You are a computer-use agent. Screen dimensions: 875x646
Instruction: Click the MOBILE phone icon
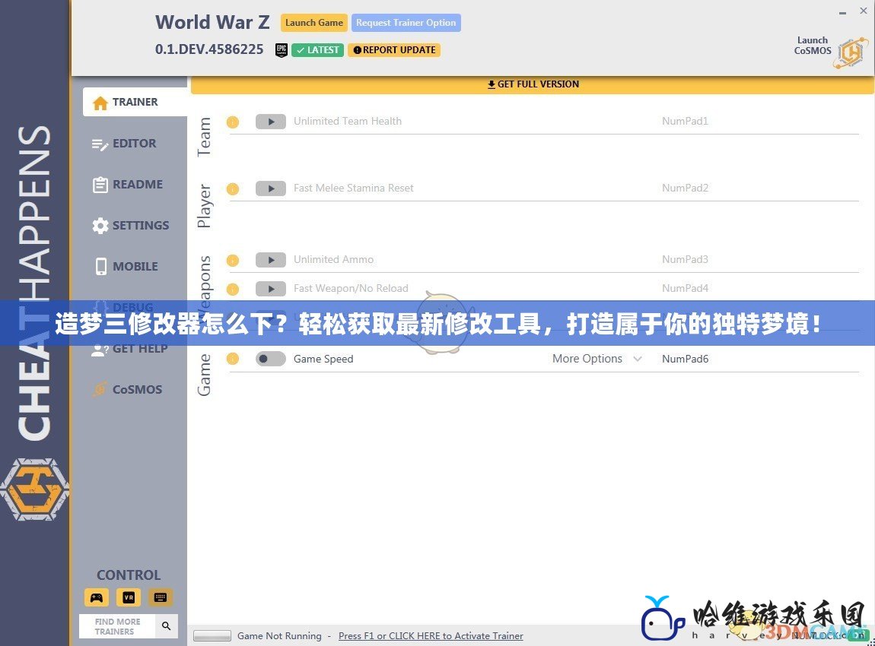(101, 267)
